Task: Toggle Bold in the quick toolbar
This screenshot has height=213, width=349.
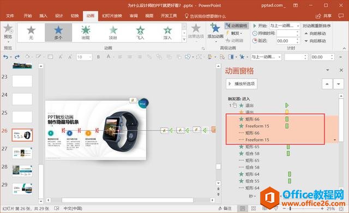Action: 98,57
